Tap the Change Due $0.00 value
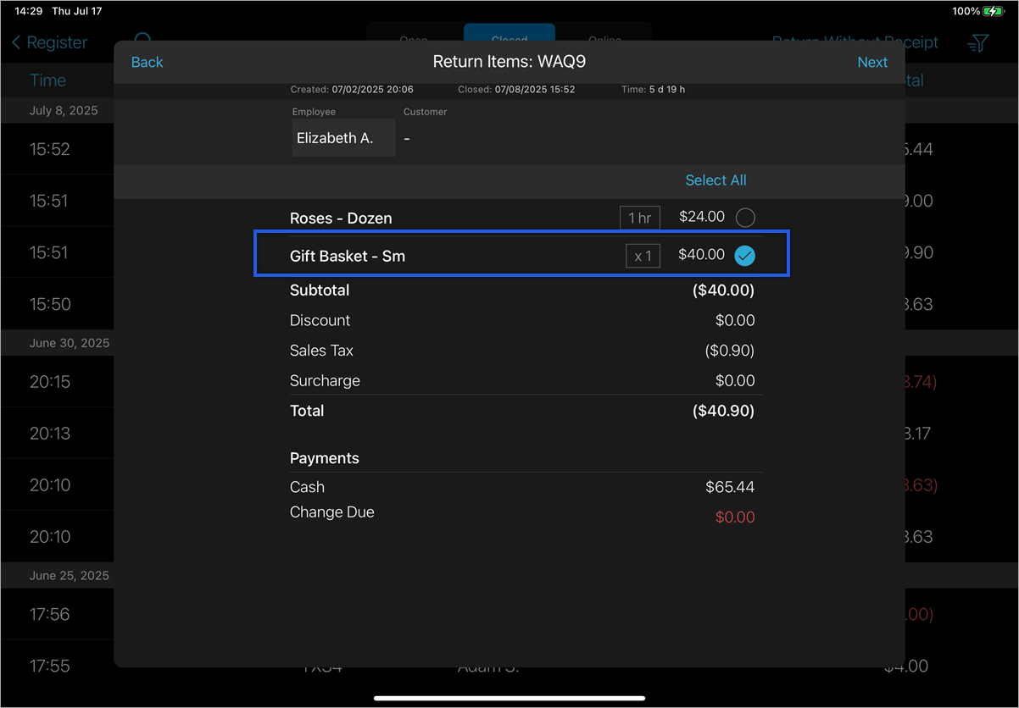Screen dimensions: 1019x708 [735, 517]
